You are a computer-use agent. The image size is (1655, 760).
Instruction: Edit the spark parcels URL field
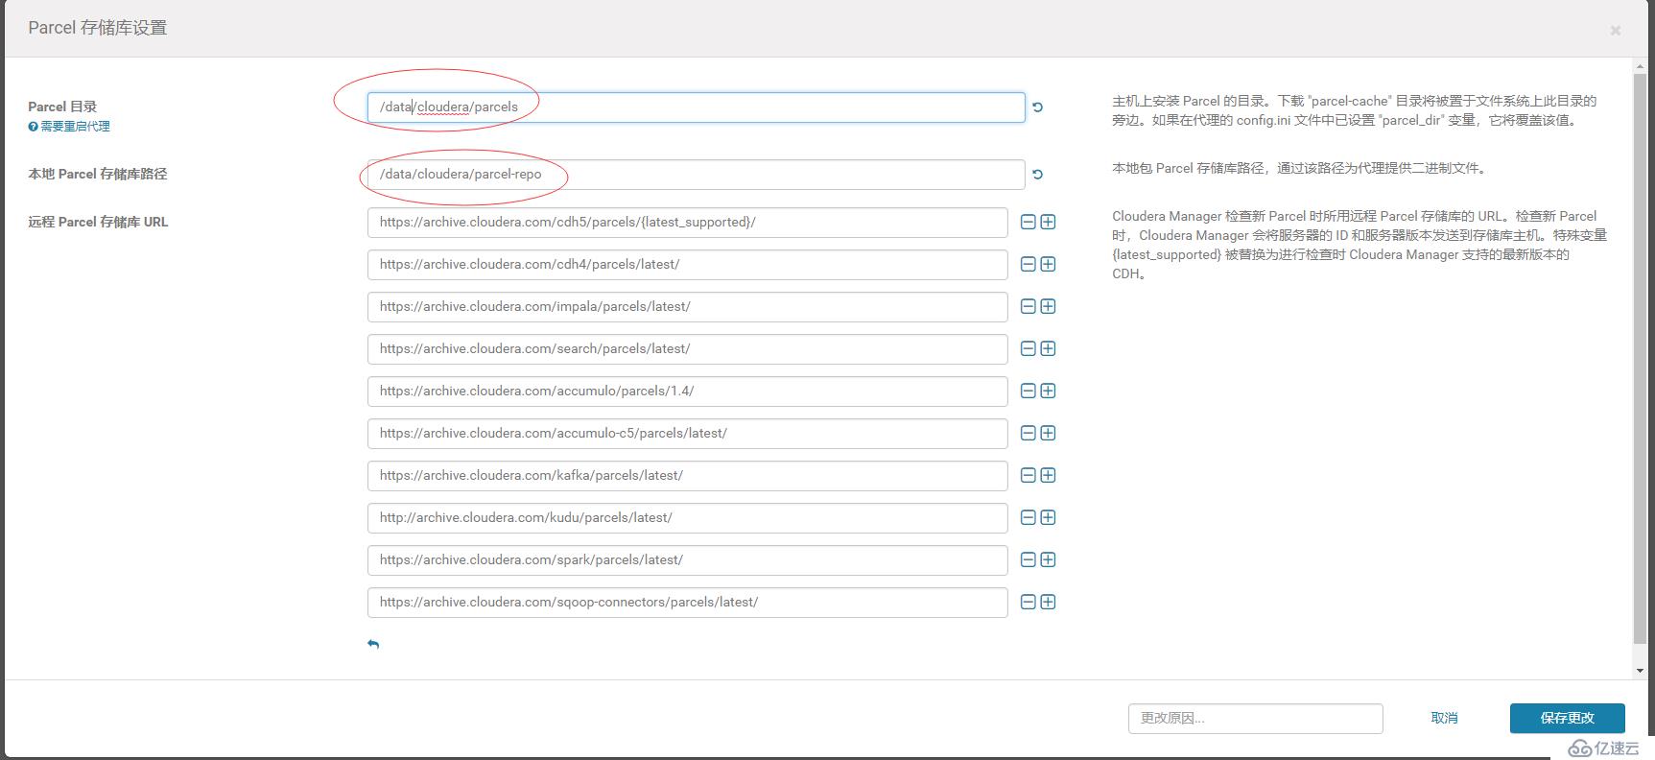(x=687, y=560)
